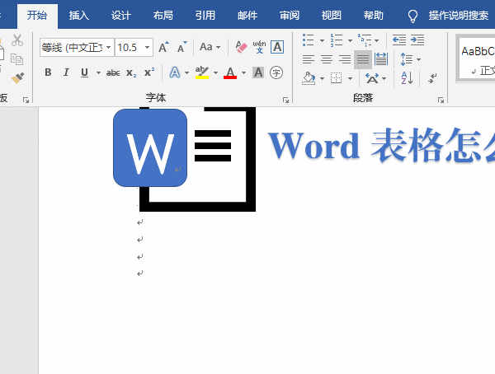Click line and paragraph spacing icon
Screen dimensions: 495x374
[x=407, y=59]
